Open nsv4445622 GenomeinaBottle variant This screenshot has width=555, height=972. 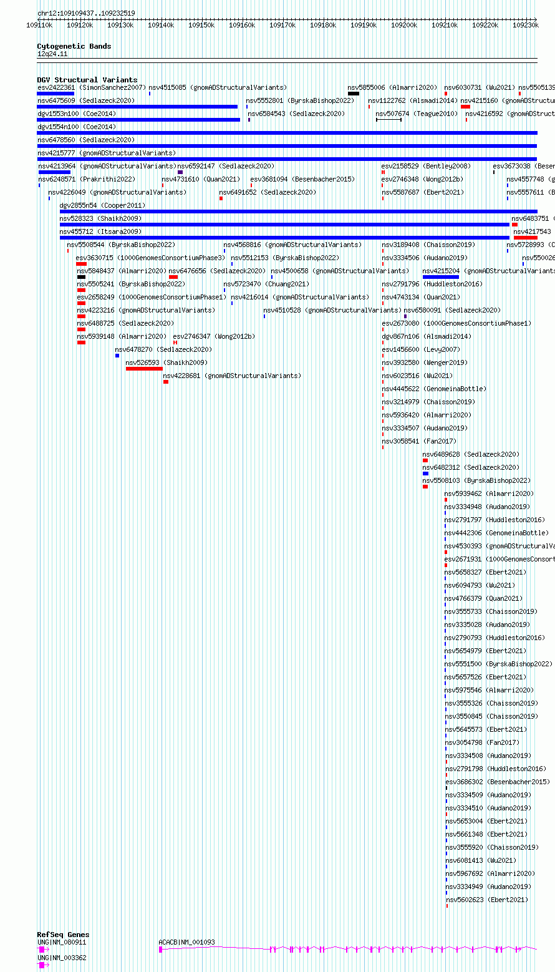(434, 389)
